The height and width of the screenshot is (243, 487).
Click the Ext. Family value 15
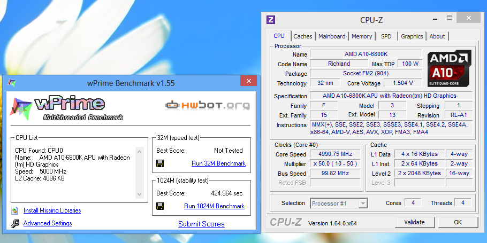(x=324, y=115)
